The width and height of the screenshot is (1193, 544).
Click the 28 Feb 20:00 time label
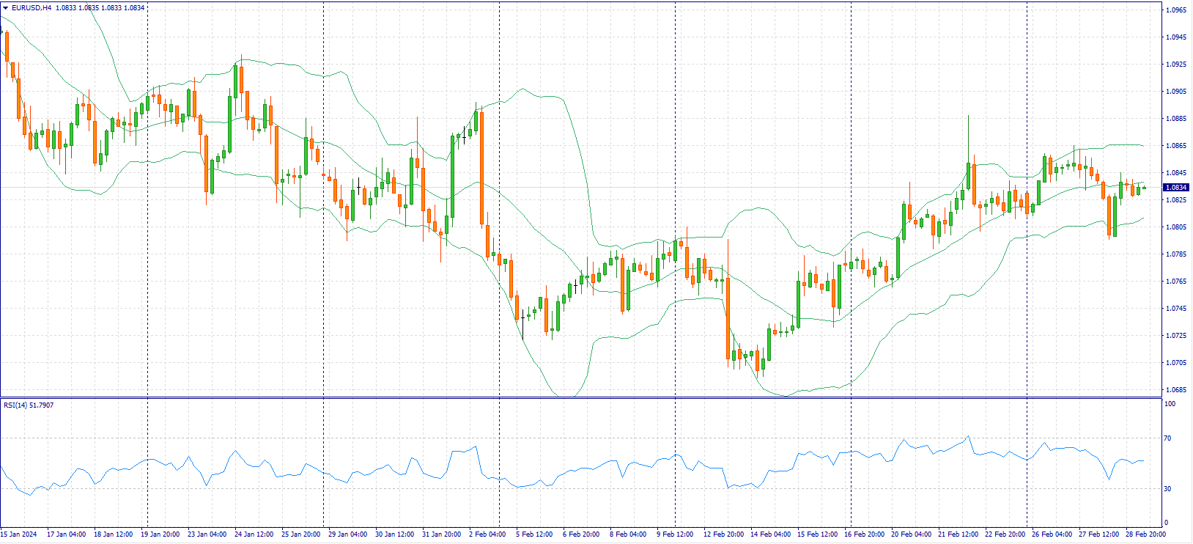tap(1147, 534)
